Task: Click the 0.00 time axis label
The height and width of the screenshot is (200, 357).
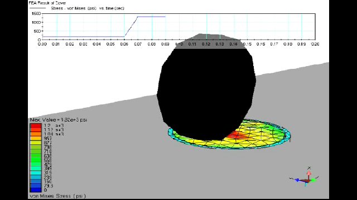Action: (42, 44)
